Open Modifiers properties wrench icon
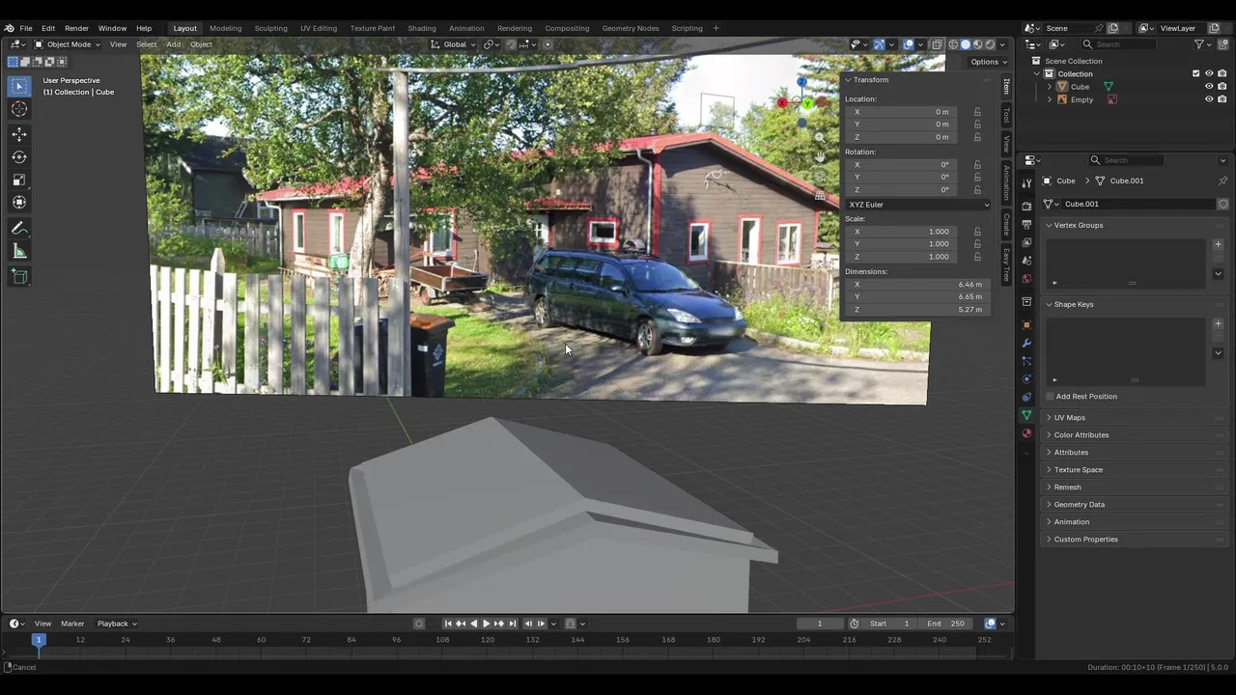 (1026, 343)
